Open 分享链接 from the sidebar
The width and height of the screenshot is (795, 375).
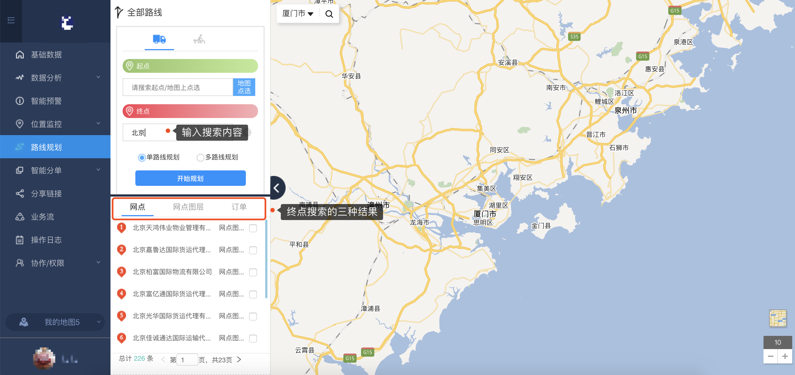click(x=46, y=194)
